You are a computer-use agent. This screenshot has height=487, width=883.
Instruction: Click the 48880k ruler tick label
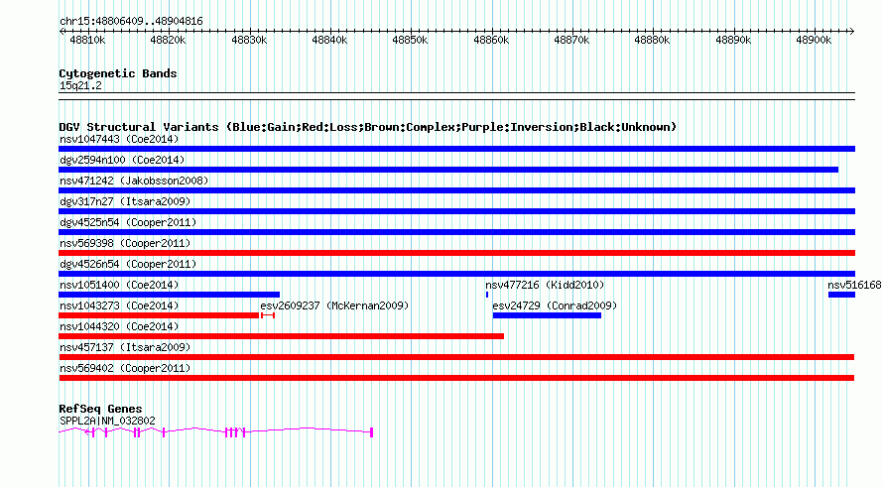[x=652, y=40]
